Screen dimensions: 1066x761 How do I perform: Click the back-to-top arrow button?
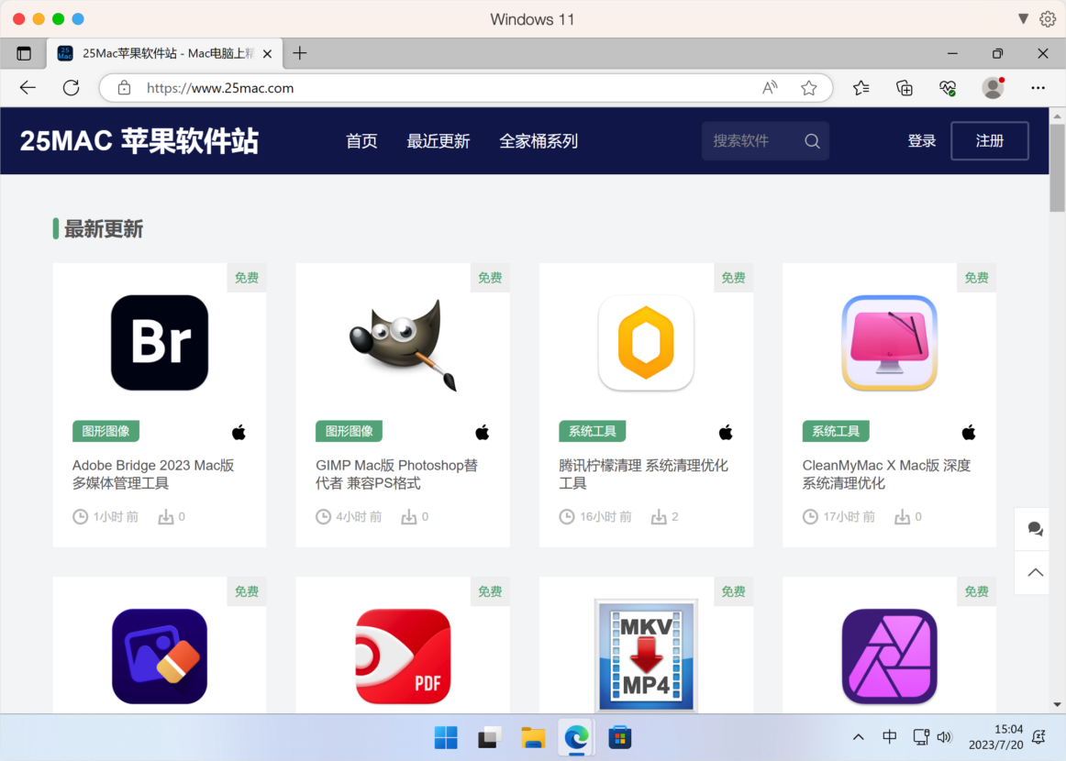click(1035, 572)
